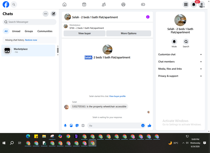This screenshot has height=153, width=210.
Task: Click the $700 listing title text
Action: click(87, 28)
